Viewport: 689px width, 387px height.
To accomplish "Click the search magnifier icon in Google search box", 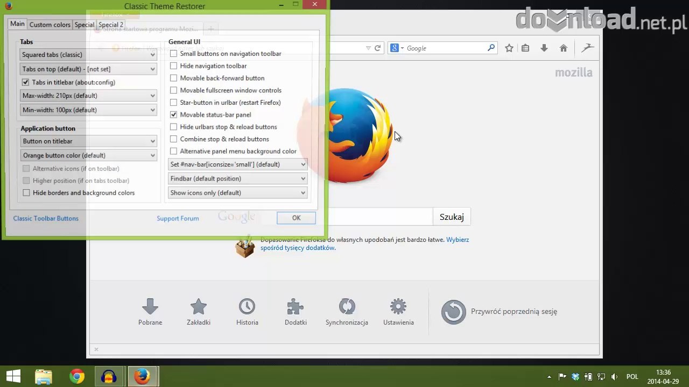I will click(491, 48).
